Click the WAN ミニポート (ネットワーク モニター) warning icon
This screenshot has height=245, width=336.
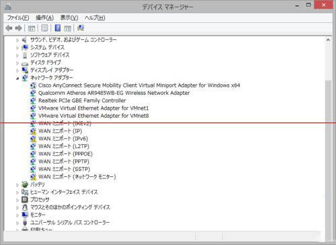click(33, 177)
